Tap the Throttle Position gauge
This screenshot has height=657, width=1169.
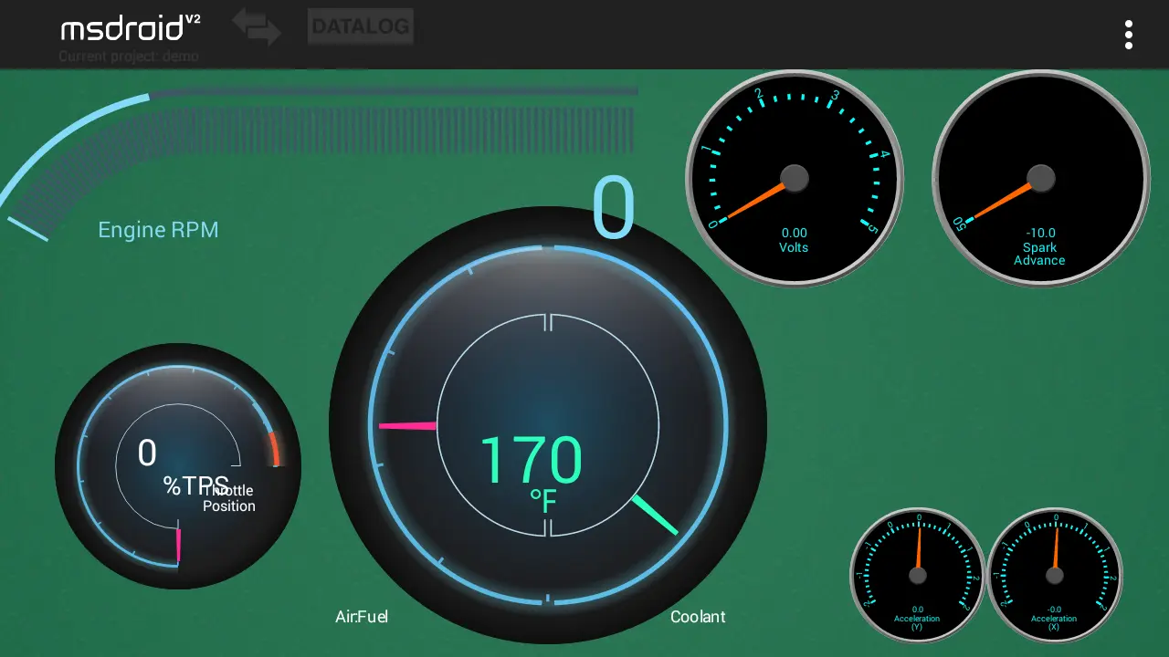pos(178,466)
